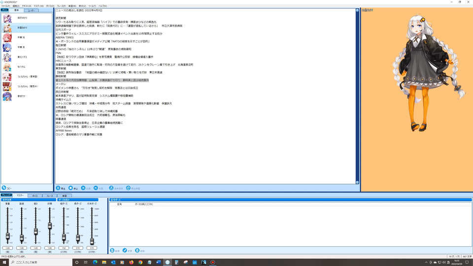Select 琴葉 茜 voice avatar
The height and width of the screenshot is (266, 473).
[x=7, y=38]
